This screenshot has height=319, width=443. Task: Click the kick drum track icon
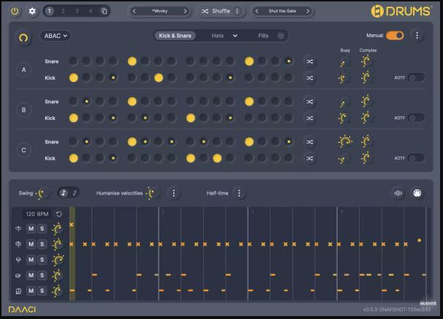[18, 291]
